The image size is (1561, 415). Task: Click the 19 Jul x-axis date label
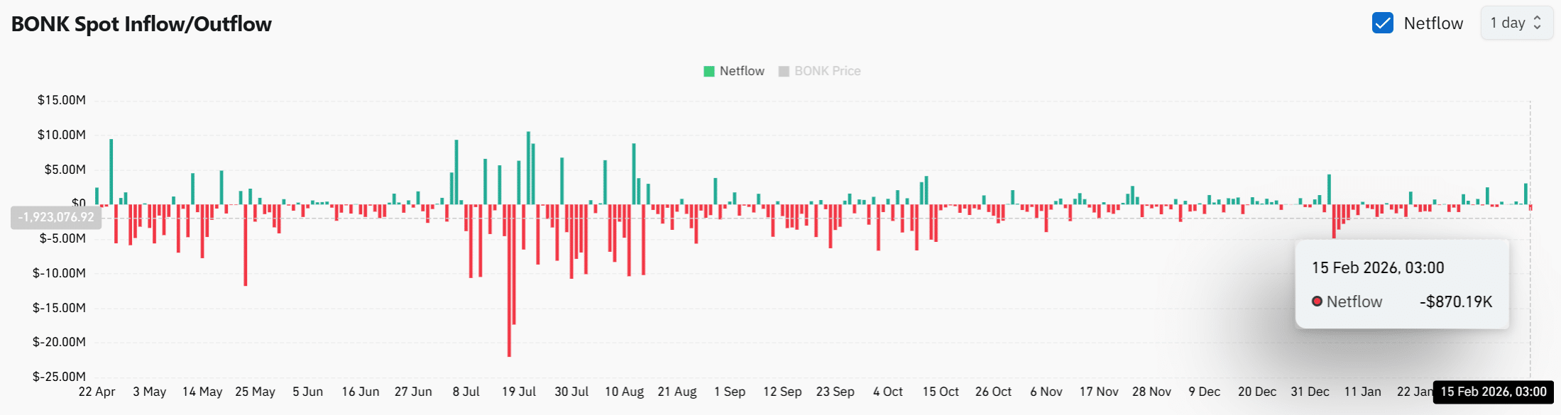click(518, 392)
